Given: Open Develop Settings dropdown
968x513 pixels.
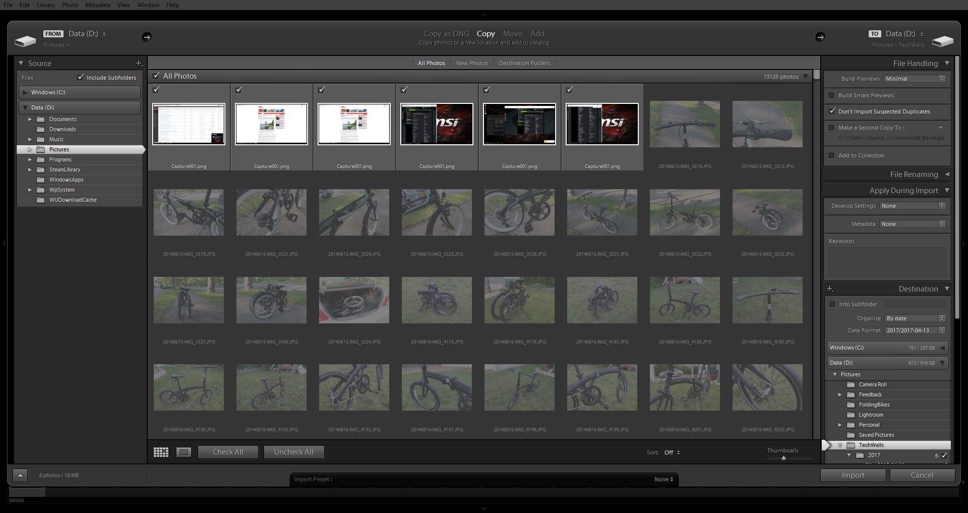Looking at the screenshot, I should tap(913, 206).
